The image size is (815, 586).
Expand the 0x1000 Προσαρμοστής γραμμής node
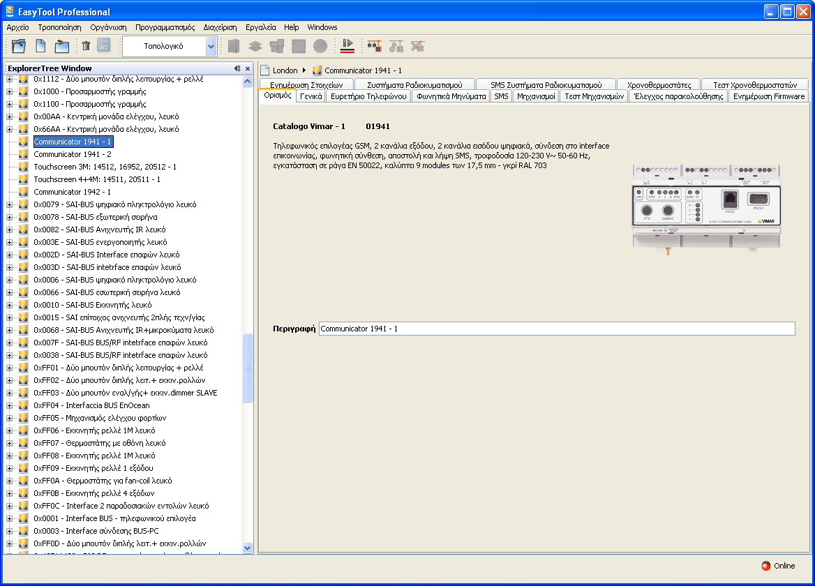click(x=9, y=91)
